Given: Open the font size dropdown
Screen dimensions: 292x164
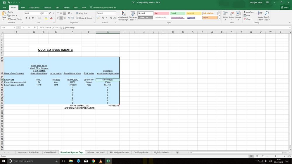Looking at the screenshot, I should (x=47, y=13).
